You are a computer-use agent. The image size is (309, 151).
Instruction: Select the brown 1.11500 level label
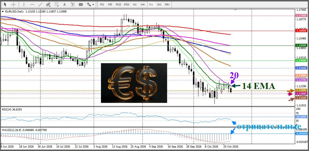click(301, 98)
